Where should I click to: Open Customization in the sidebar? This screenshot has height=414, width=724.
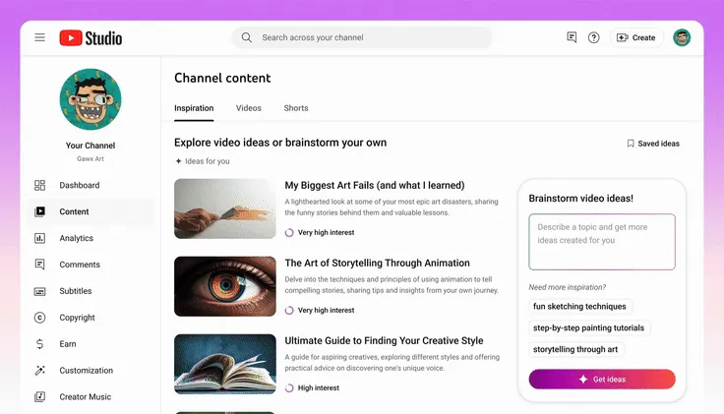click(86, 371)
